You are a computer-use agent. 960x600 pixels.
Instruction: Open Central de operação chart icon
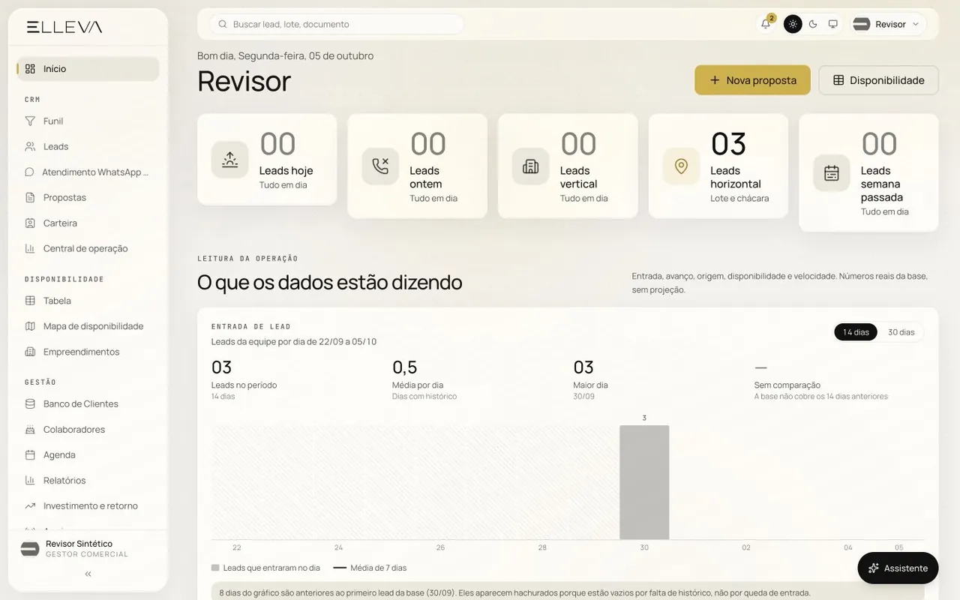(x=30, y=248)
